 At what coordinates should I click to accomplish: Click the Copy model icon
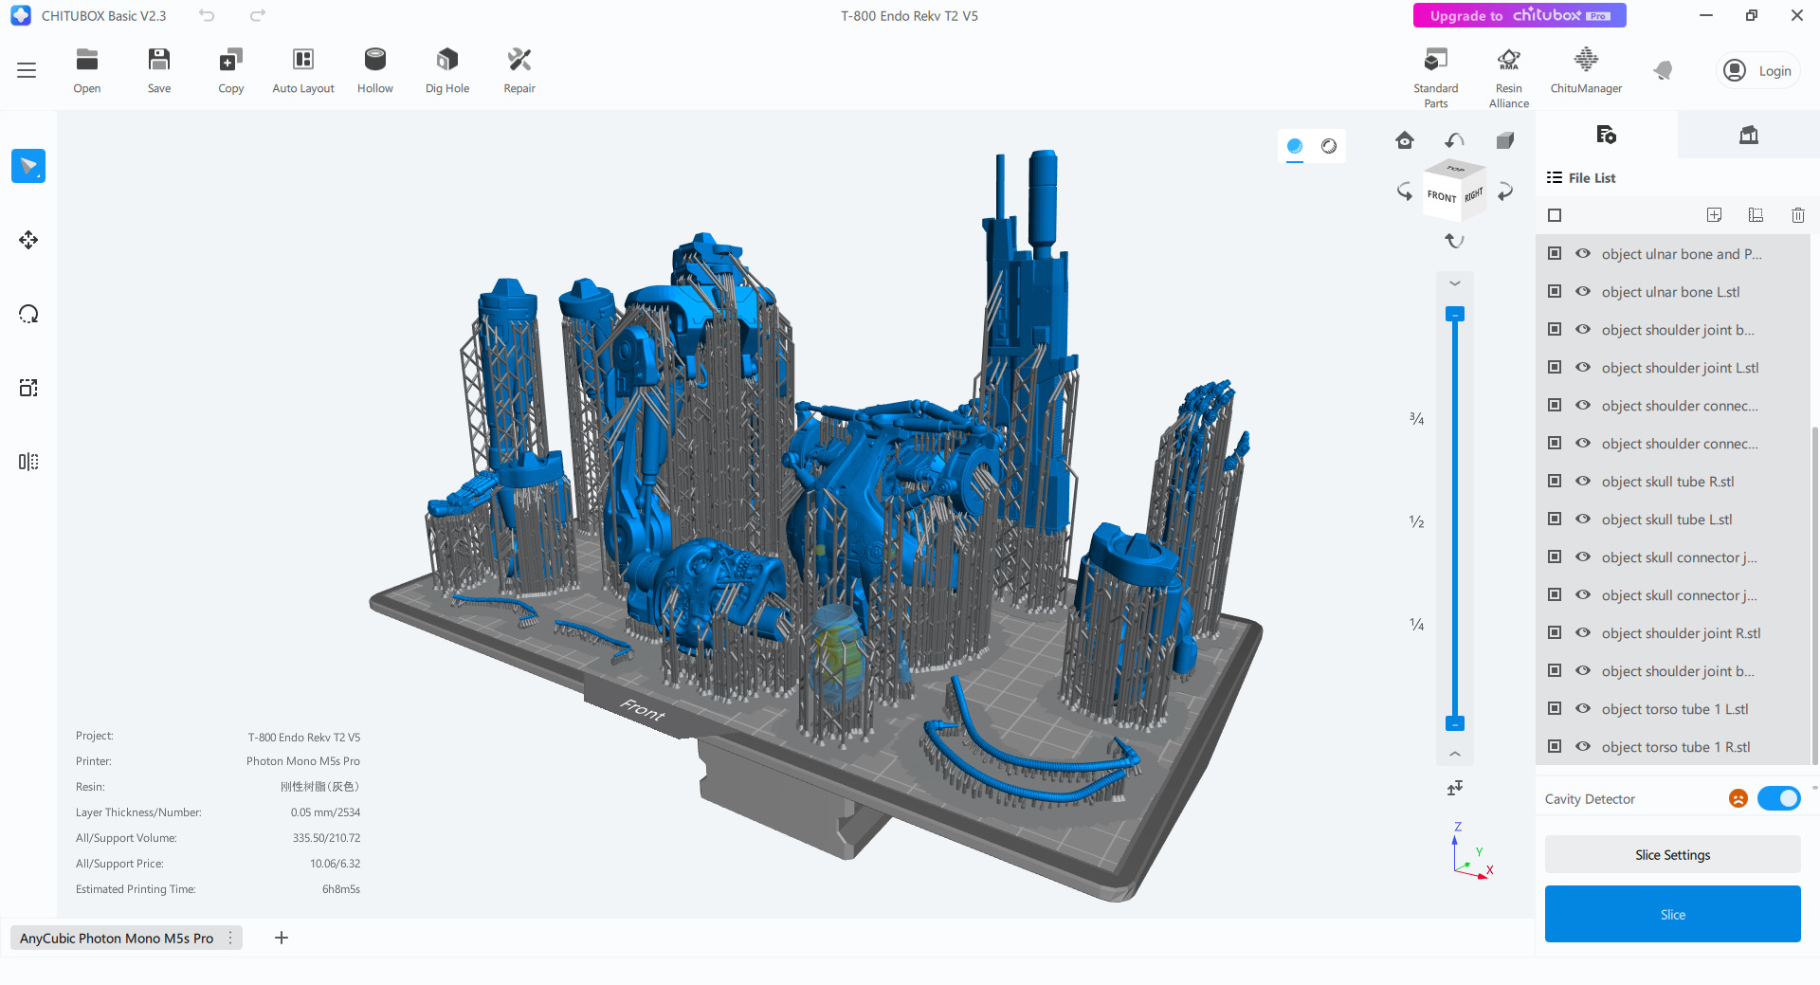(x=231, y=70)
